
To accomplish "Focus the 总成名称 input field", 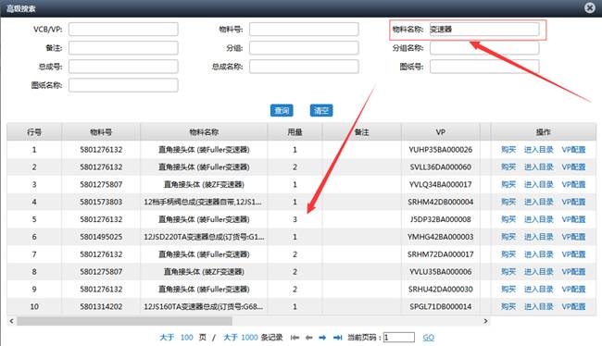I will [304, 67].
